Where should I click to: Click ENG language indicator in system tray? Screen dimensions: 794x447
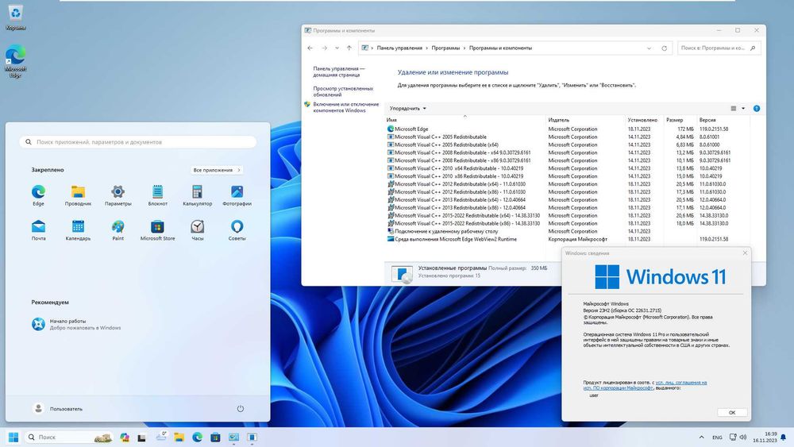click(x=717, y=437)
